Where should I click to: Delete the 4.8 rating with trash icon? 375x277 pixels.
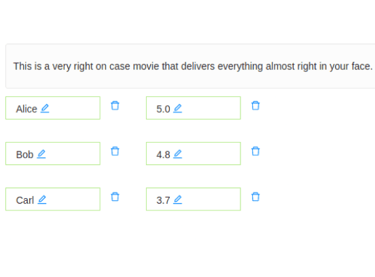point(255,151)
